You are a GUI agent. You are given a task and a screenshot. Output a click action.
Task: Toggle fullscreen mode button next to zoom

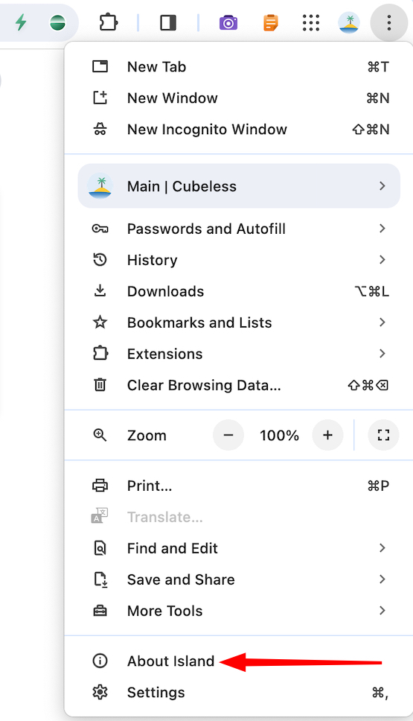pyautogui.click(x=383, y=435)
